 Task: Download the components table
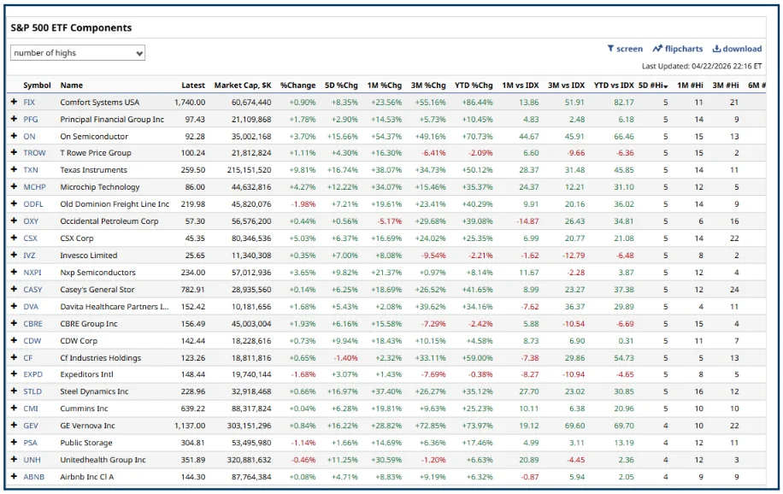pyautogui.click(x=737, y=49)
